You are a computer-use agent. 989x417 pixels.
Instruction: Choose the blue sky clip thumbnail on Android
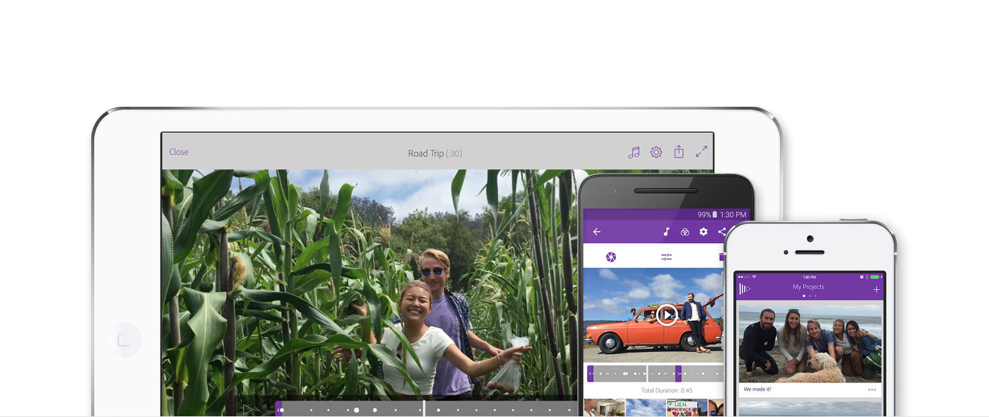point(646,408)
